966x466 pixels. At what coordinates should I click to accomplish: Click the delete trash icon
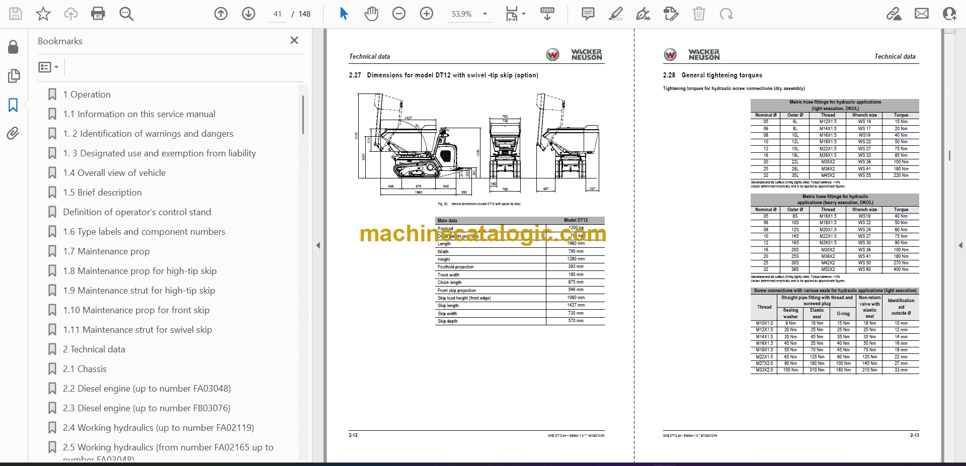[699, 14]
